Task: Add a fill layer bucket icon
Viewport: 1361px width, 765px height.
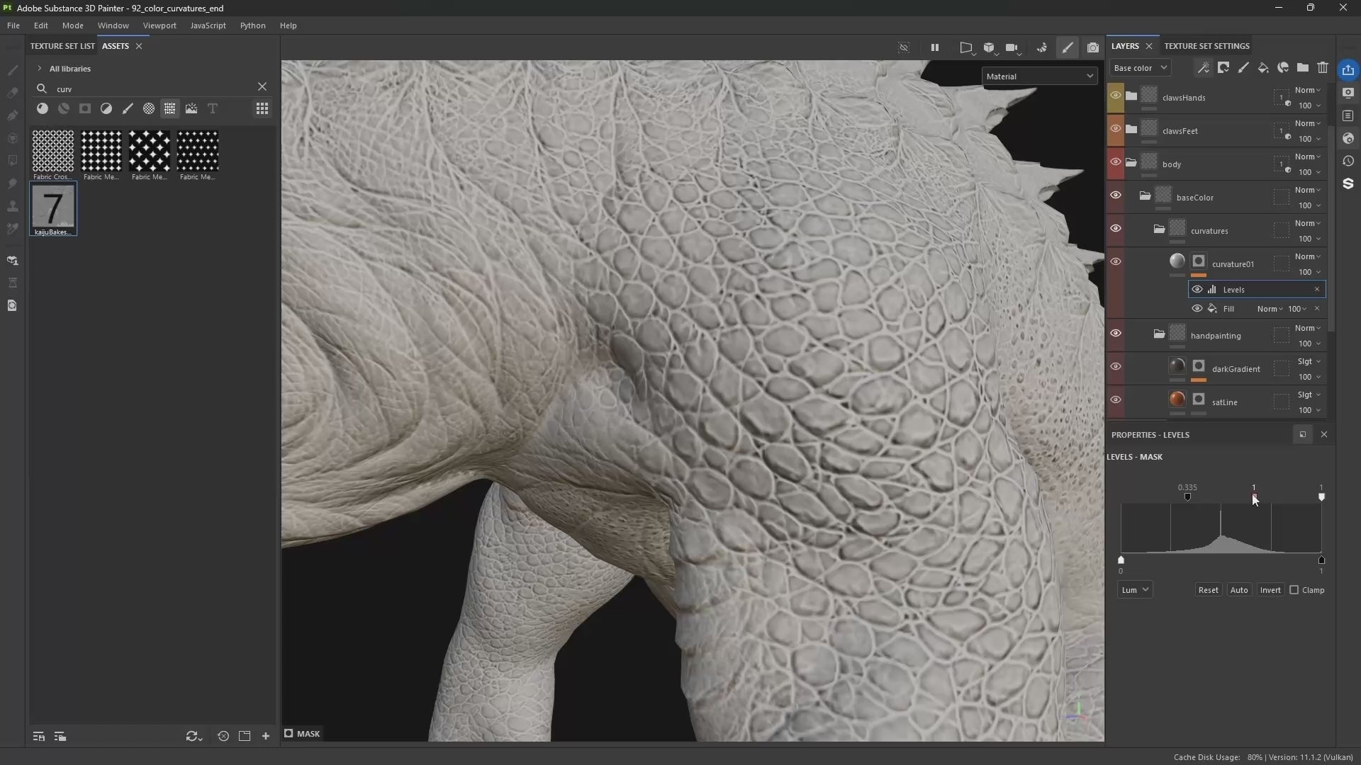Action: (1263, 67)
